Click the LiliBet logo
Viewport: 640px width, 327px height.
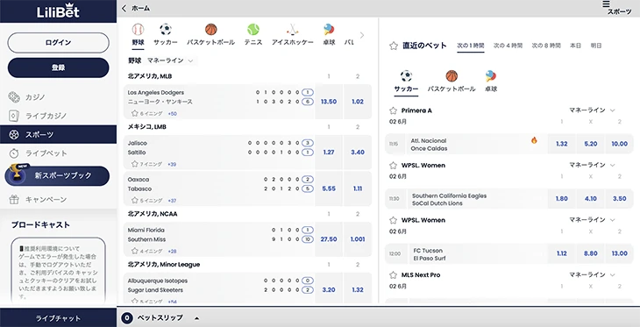[58, 11]
